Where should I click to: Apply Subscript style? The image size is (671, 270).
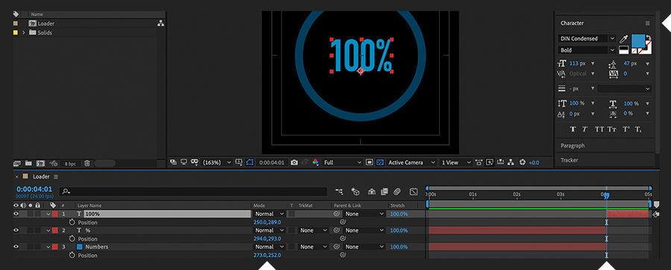pyautogui.click(x=637, y=129)
